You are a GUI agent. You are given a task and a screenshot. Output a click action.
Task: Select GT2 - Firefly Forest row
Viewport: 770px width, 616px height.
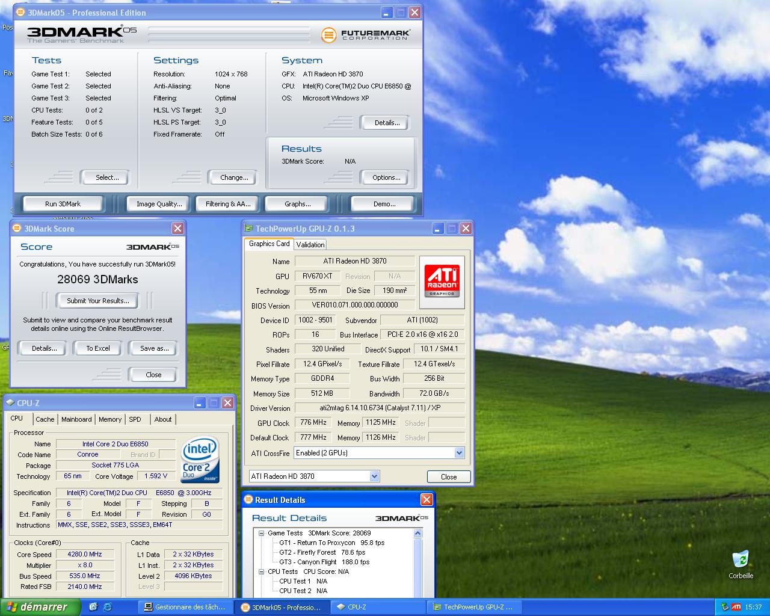(x=322, y=552)
